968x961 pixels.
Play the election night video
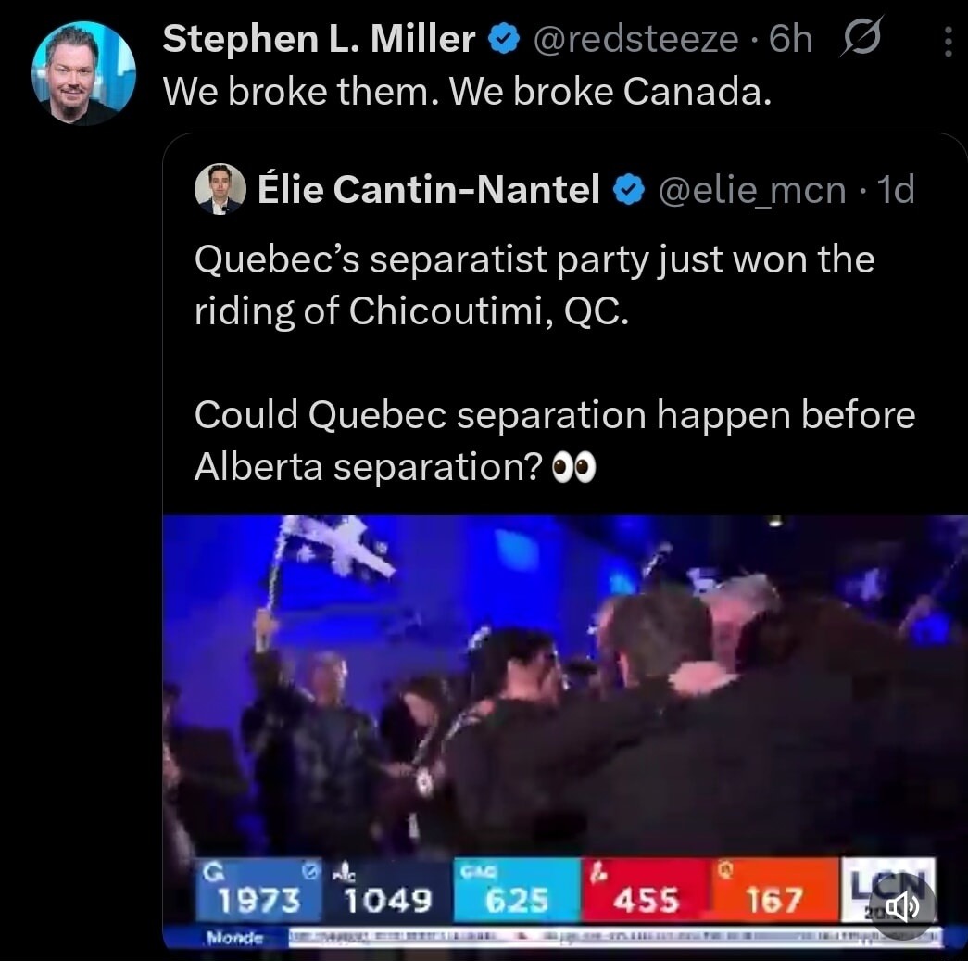click(565, 704)
